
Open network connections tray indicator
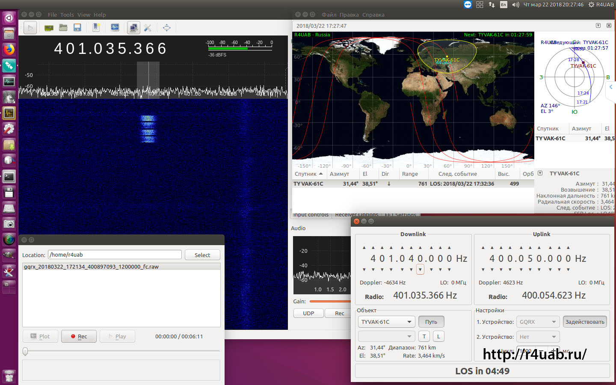[x=492, y=4]
